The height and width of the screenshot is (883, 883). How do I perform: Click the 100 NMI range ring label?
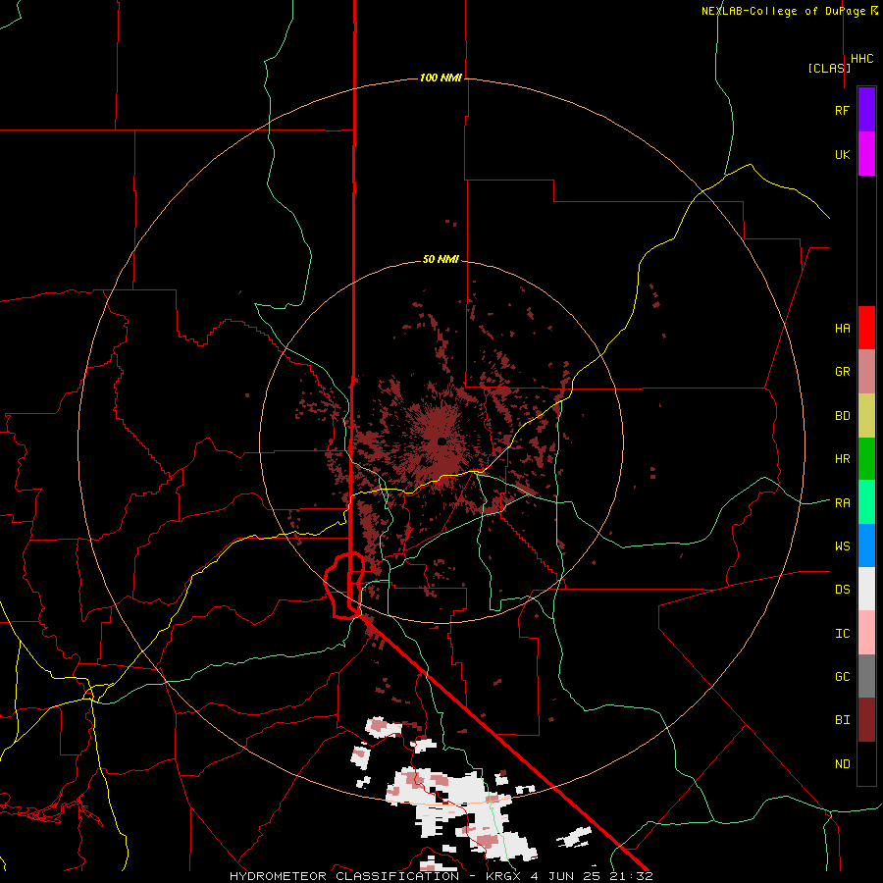click(x=441, y=78)
